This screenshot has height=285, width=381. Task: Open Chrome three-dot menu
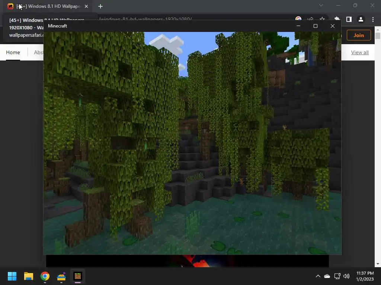point(373,19)
